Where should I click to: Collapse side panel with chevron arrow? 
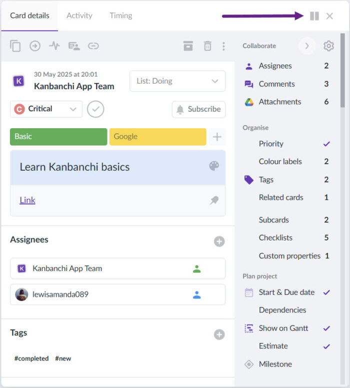[x=306, y=46]
